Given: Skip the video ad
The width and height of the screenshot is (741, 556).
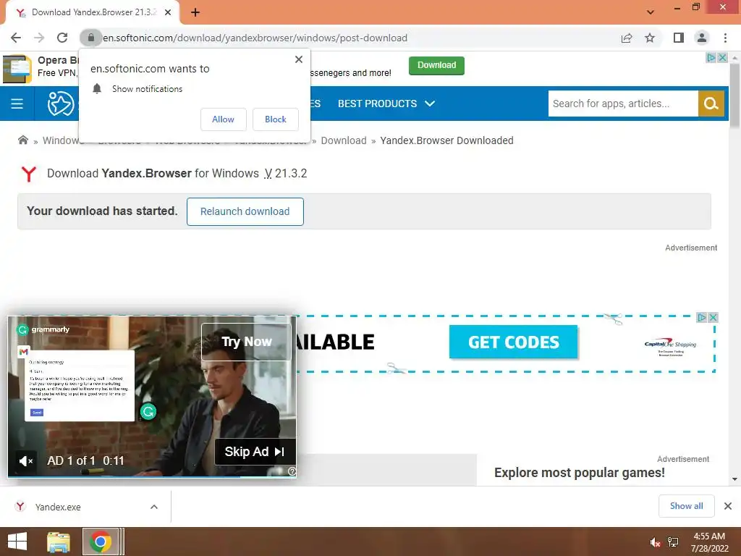Looking at the screenshot, I should [x=255, y=452].
